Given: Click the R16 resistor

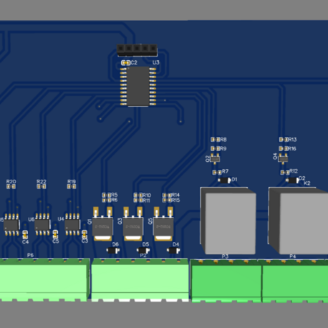Looking at the screenshot, I should point(284,148).
